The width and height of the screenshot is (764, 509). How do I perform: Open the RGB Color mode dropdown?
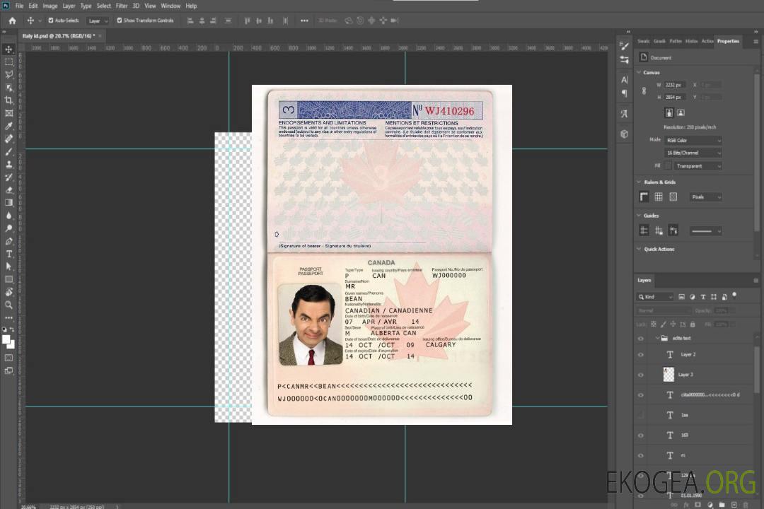[693, 140]
